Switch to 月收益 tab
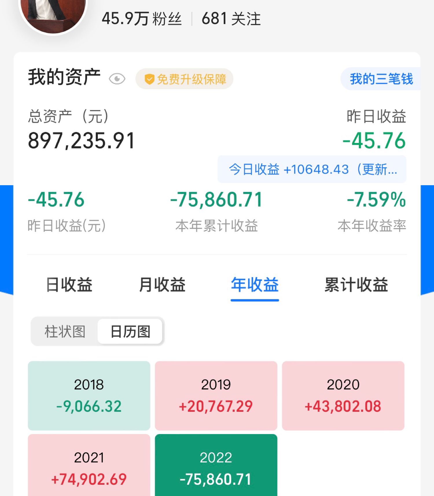This screenshot has width=434, height=496. (162, 284)
